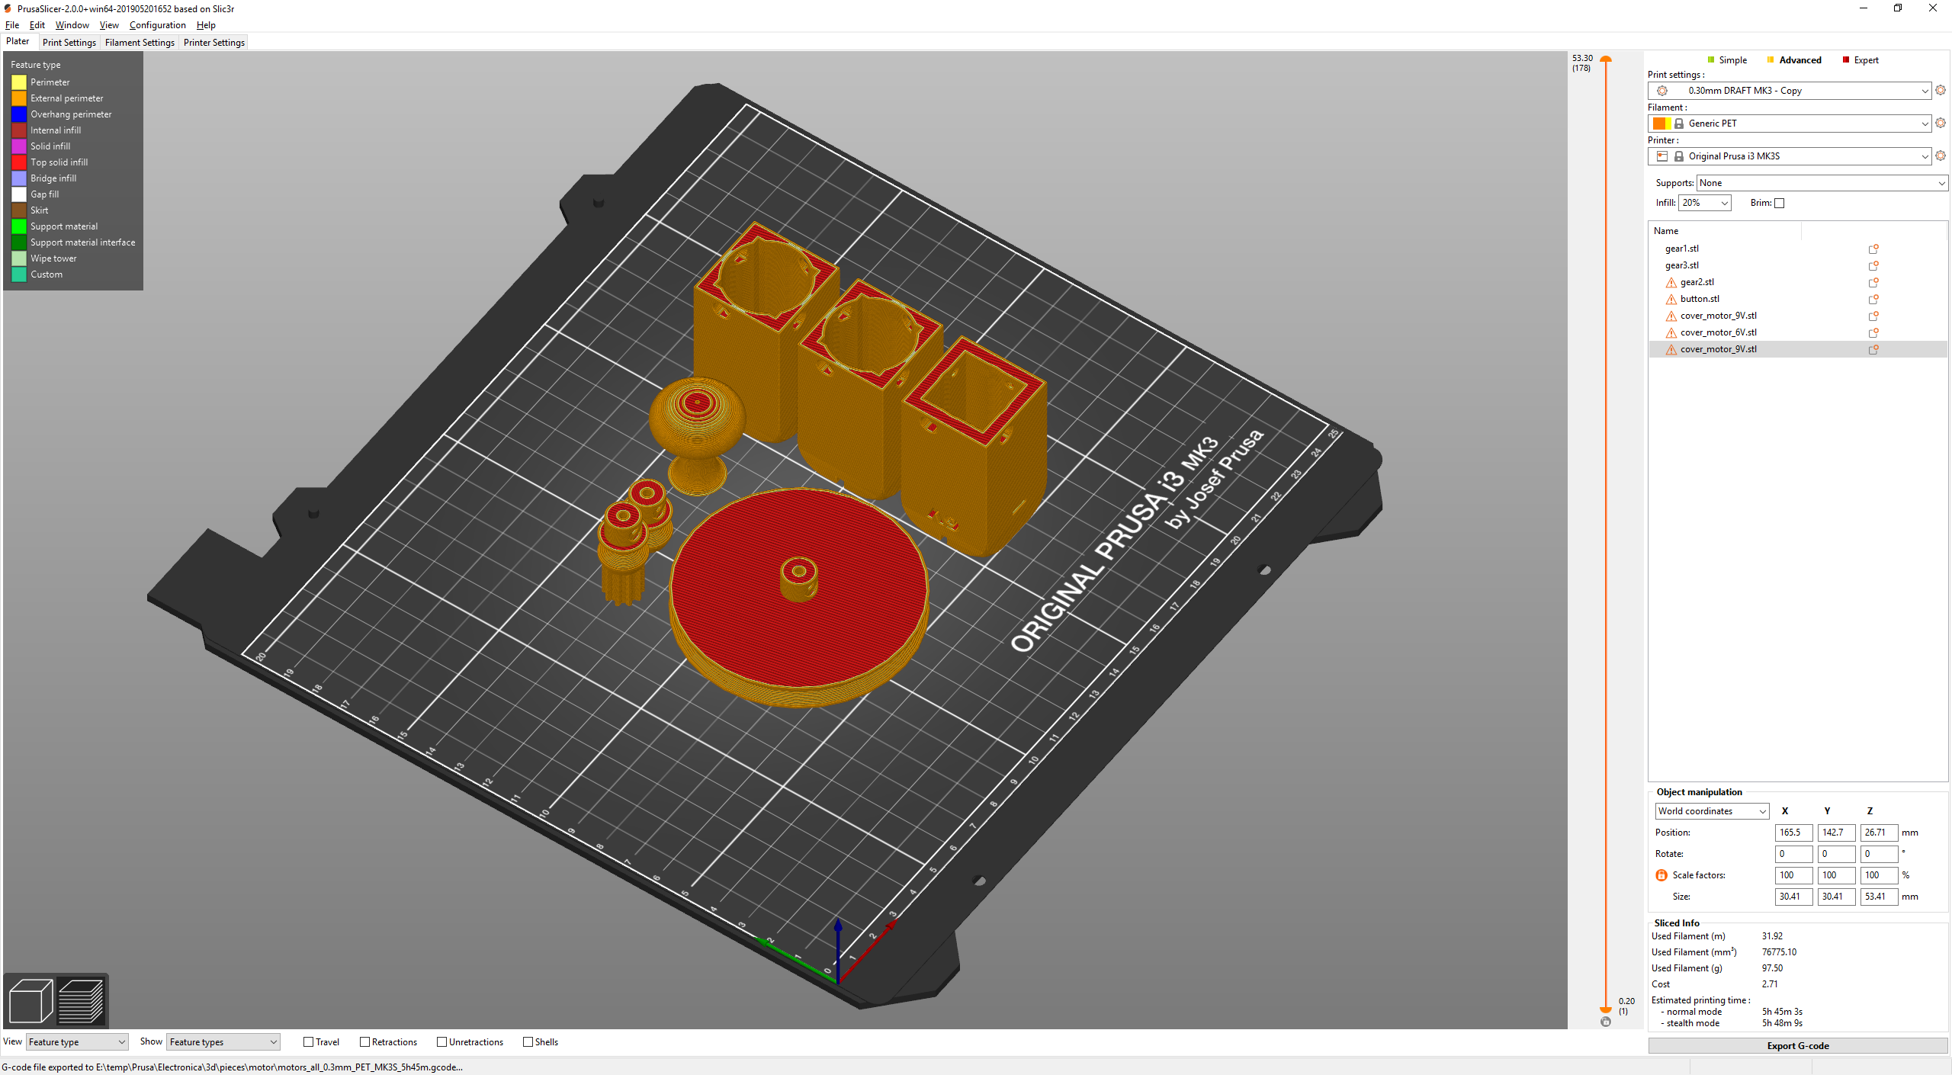The image size is (1952, 1075).
Task: Click printer lock icon beside Original Prusa
Action: (x=1678, y=156)
